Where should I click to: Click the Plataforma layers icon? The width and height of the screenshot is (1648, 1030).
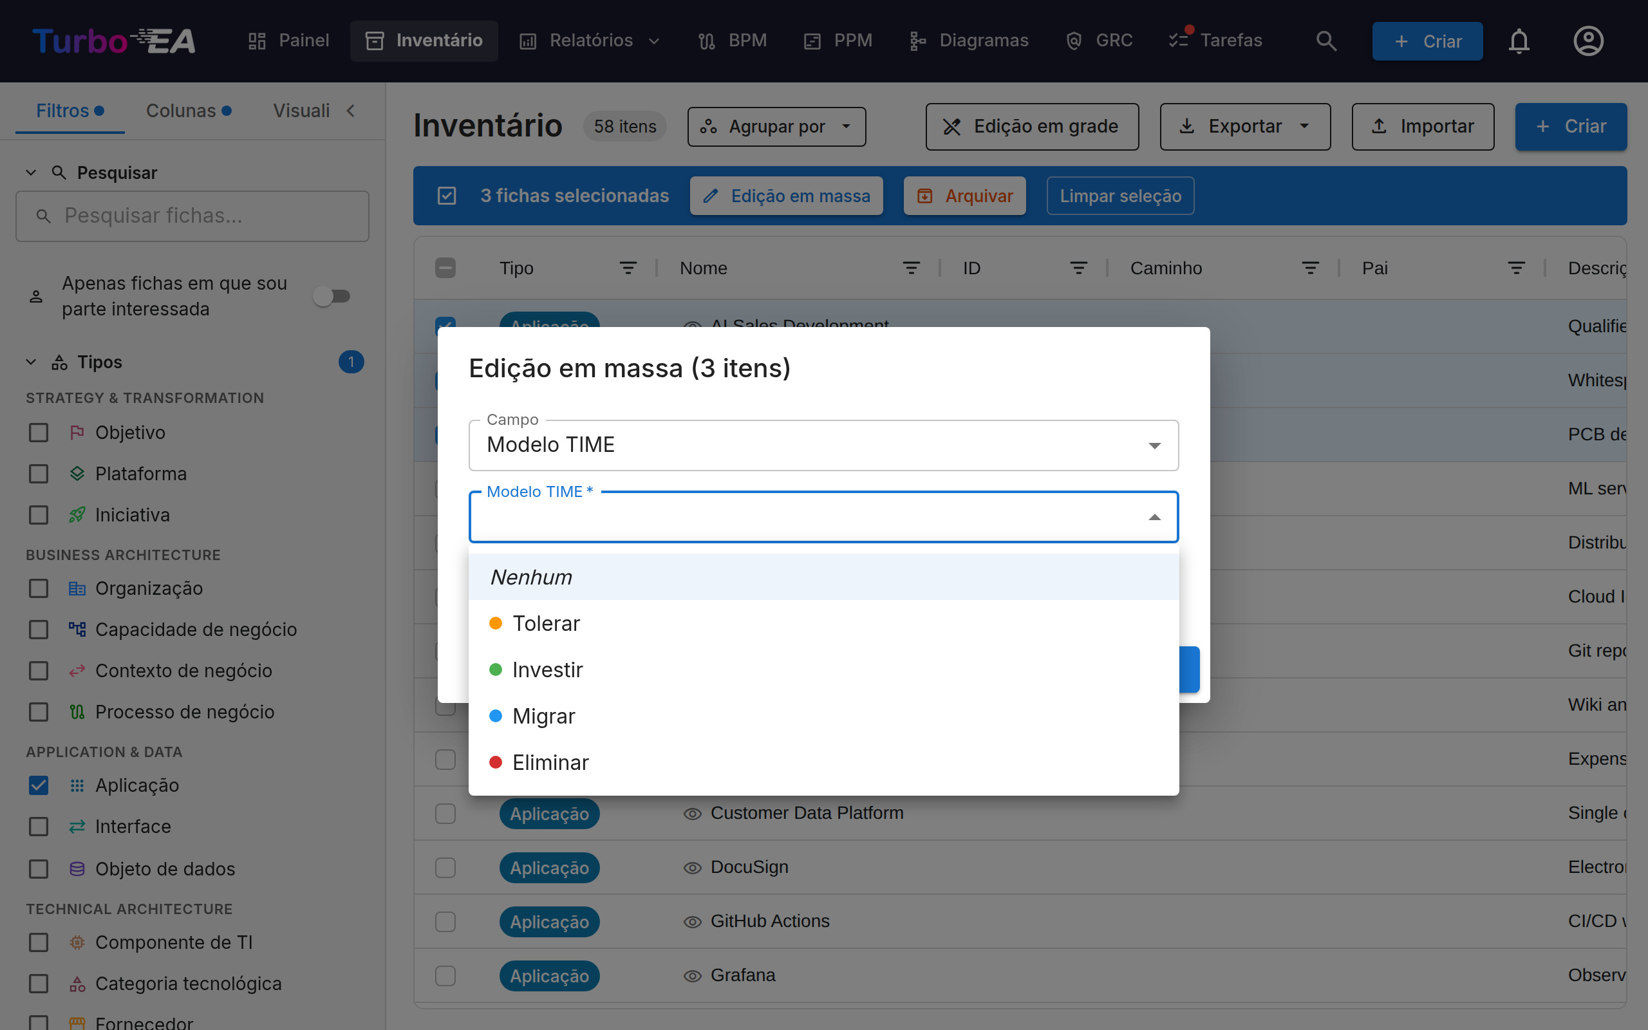pos(77,473)
